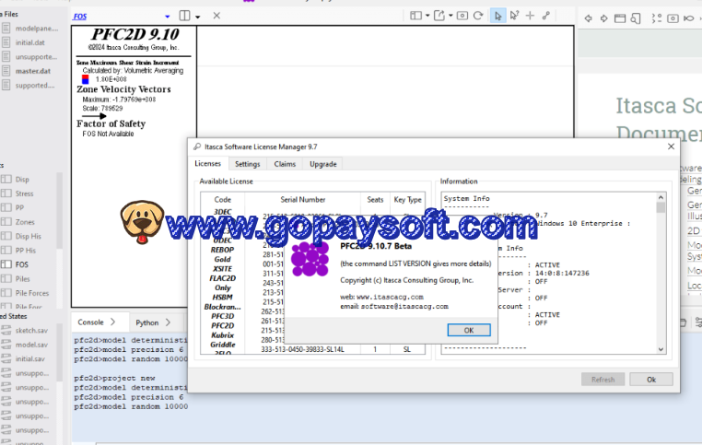Viewport: 702px width, 445px height.
Task: Click scroll down arrow in Information box
Action: coord(661,350)
